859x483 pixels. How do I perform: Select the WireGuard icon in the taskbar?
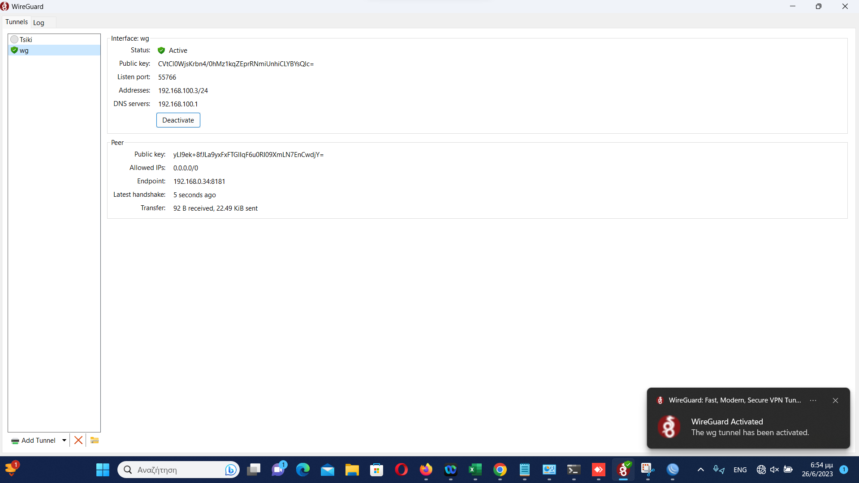pyautogui.click(x=623, y=470)
